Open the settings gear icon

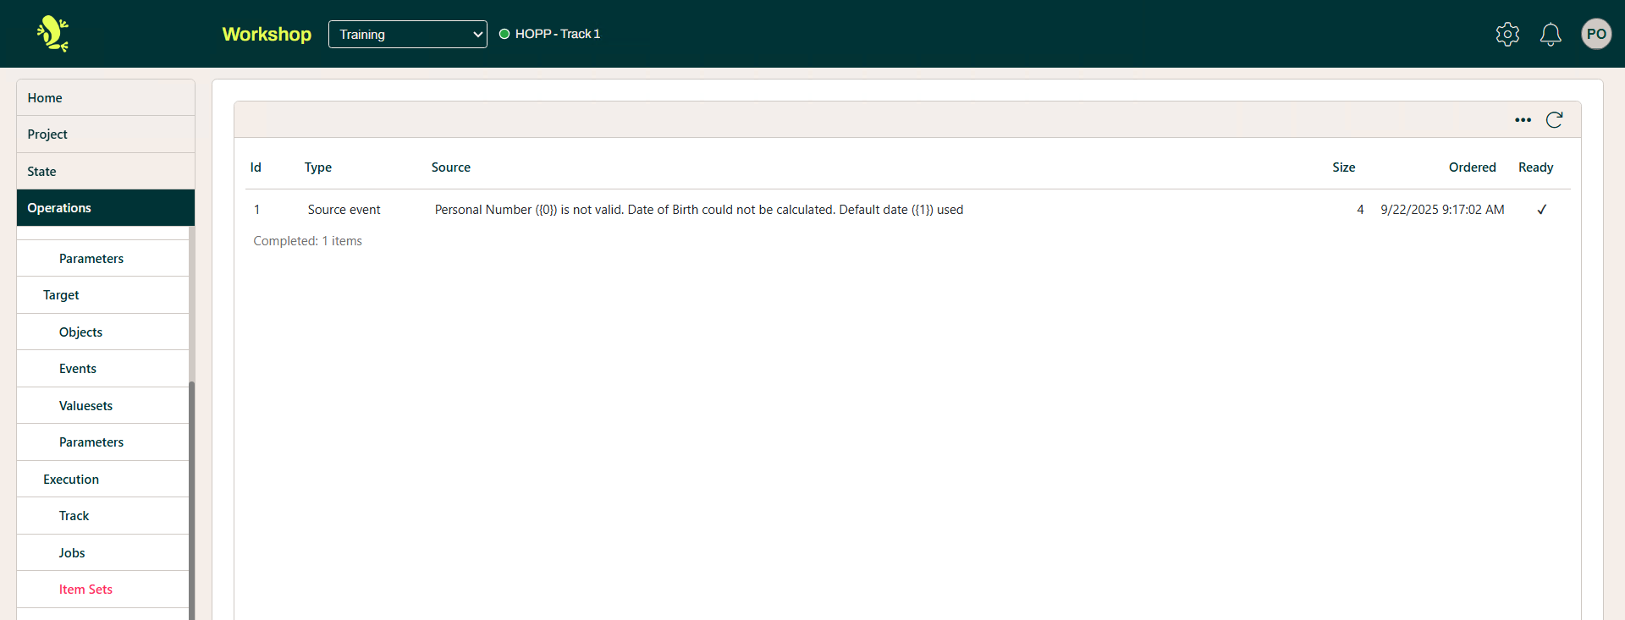(1507, 34)
